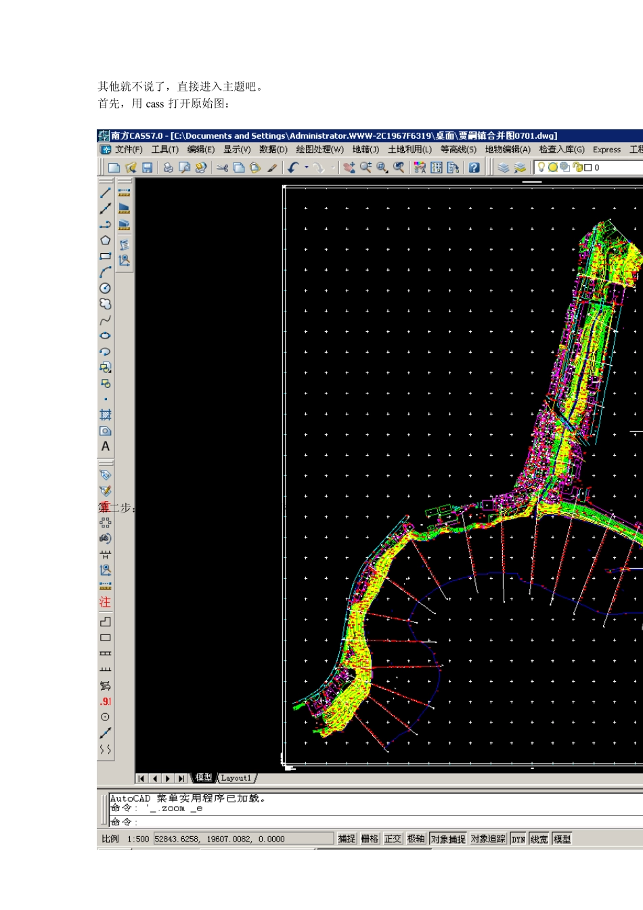
Task: Click the Print toolbar icon
Action: 168,167
